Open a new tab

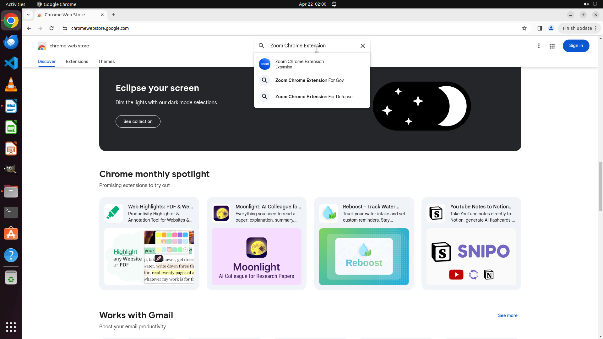point(114,15)
